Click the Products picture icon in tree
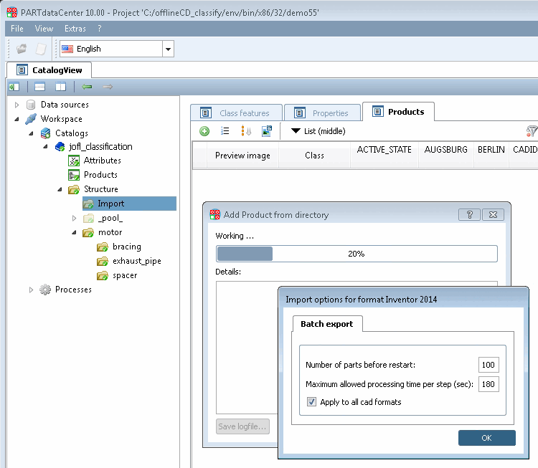 tap(74, 175)
